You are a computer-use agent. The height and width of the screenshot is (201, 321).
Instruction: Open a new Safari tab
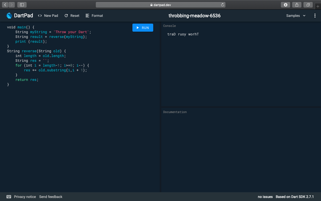(318, 6)
